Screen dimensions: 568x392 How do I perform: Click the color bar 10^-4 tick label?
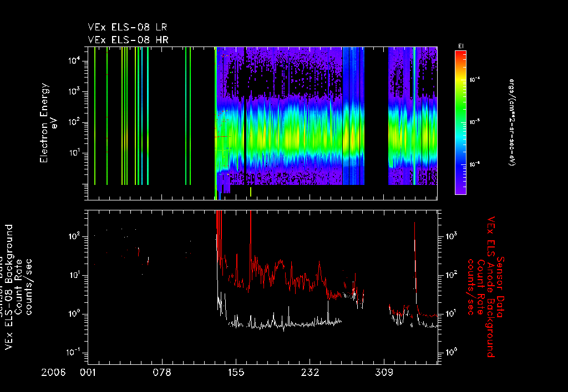(475, 80)
